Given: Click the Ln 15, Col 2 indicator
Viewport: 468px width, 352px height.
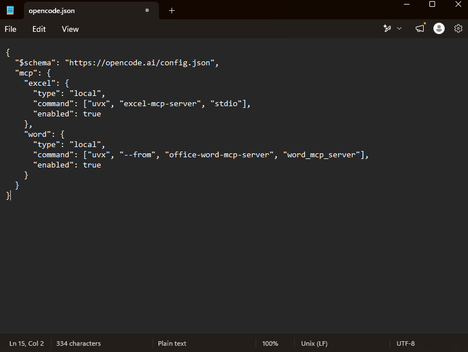Looking at the screenshot, I should coord(27,343).
